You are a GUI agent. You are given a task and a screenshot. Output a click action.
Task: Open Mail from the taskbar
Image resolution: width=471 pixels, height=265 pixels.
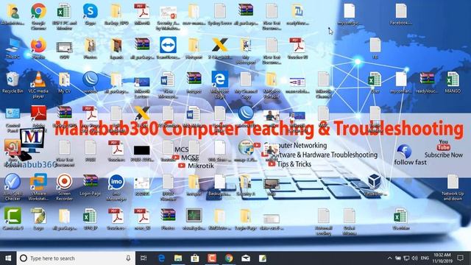(246, 258)
